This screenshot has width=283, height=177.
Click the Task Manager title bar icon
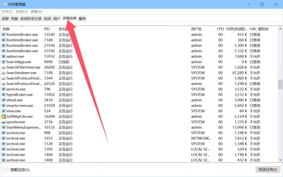coord(4,4)
